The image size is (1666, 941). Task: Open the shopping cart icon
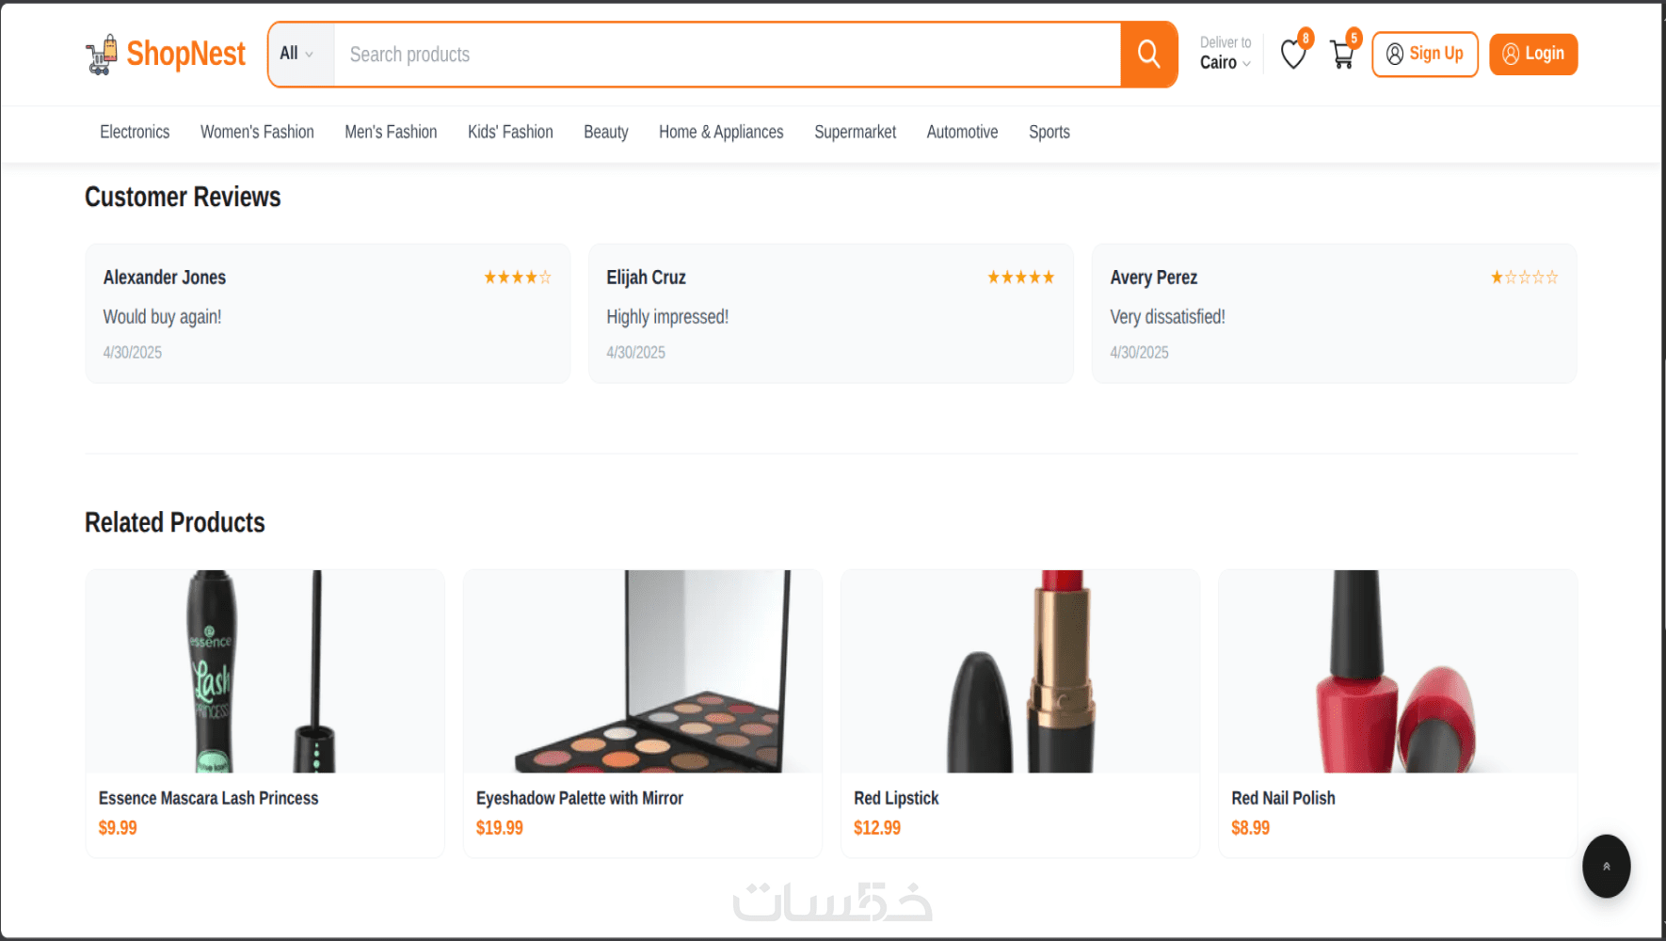coord(1342,55)
